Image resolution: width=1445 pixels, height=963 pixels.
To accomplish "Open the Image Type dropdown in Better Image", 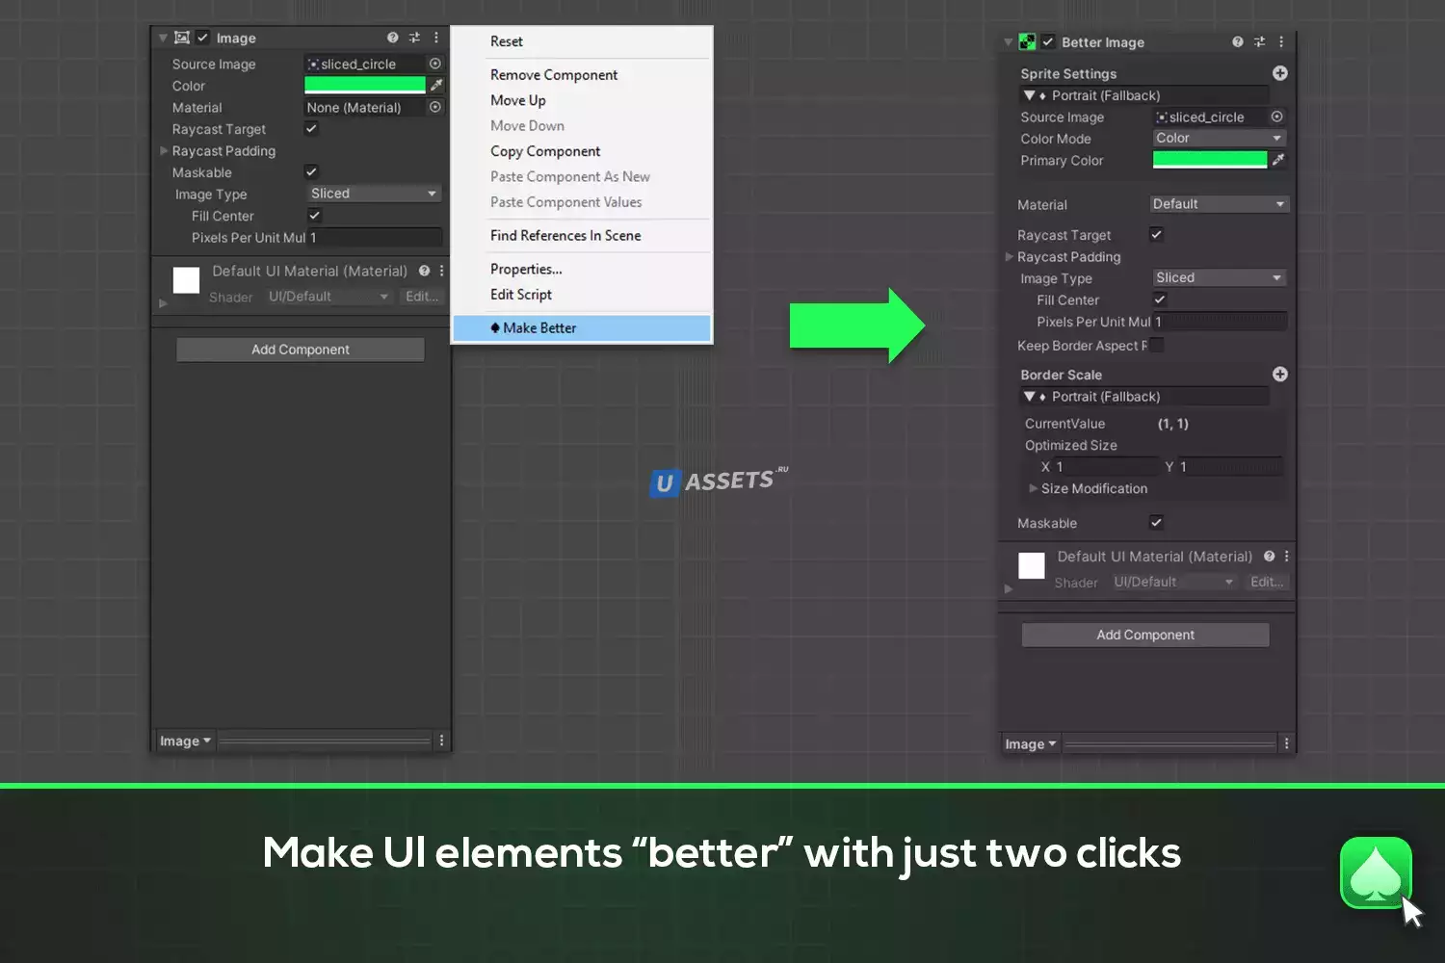I will tap(1220, 277).
